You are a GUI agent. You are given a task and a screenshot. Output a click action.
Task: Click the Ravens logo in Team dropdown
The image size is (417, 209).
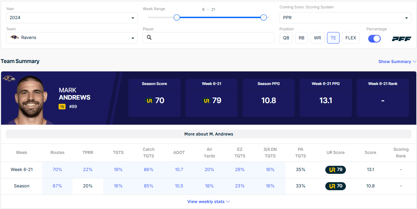[14, 38]
